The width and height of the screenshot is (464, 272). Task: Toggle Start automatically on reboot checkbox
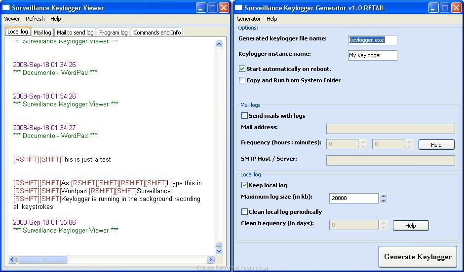[242, 69]
